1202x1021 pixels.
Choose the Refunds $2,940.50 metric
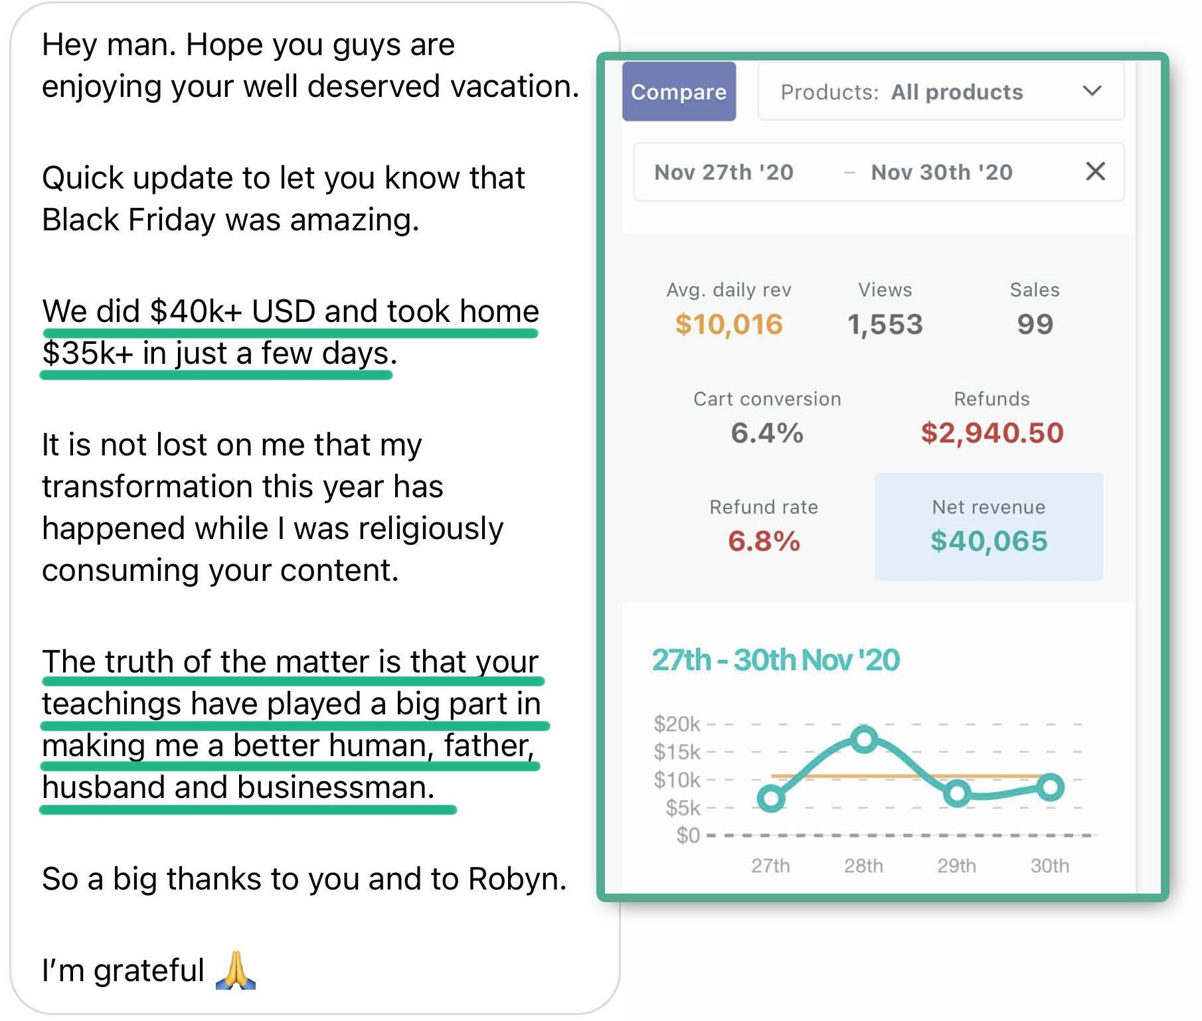(991, 419)
